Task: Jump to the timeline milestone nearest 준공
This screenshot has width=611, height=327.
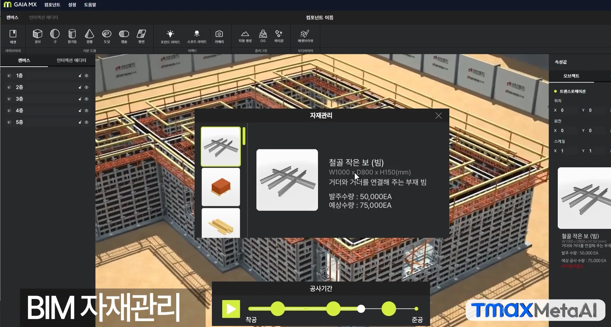Action: pyautogui.click(x=388, y=309)
